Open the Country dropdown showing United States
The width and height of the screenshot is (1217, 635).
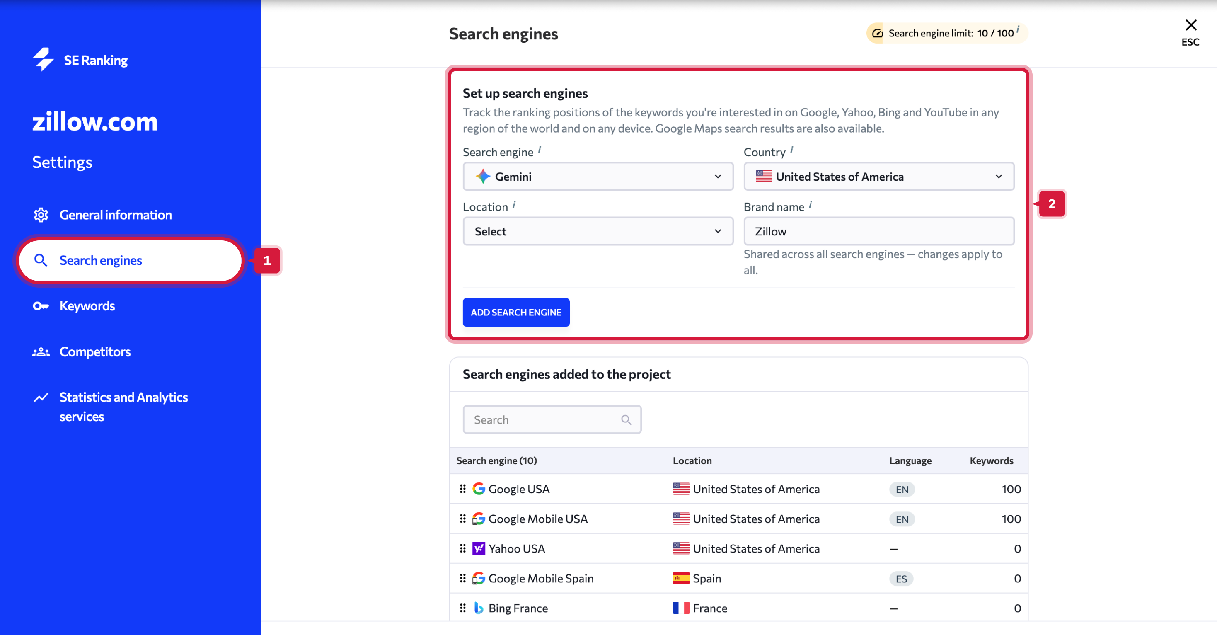click(878, 176)
